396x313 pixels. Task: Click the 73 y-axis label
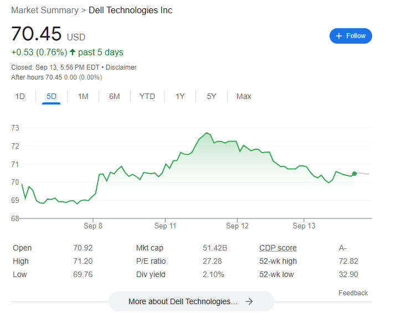[x=15, y=128]
